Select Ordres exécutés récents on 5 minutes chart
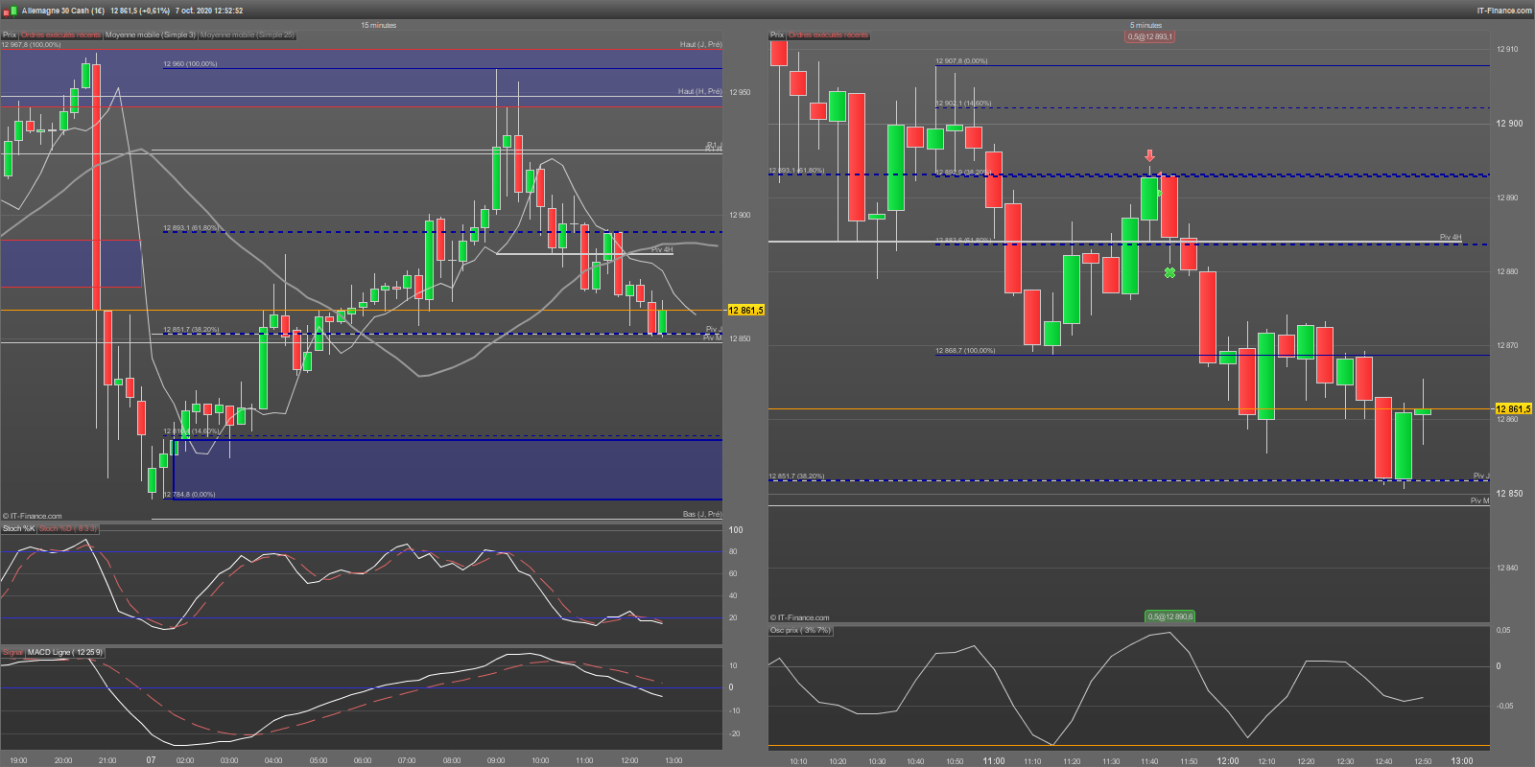1535x767 pixels. tap(828, 35)
